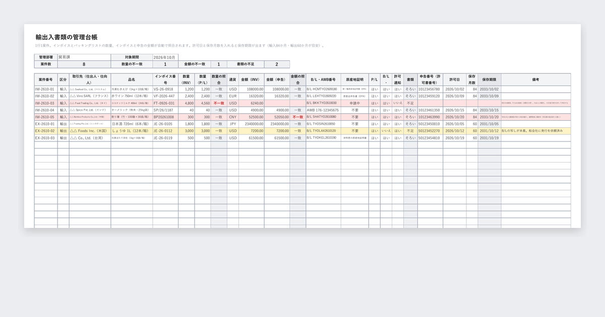Click product しょうゆ 1L（12本/箱）

point(132,131)
